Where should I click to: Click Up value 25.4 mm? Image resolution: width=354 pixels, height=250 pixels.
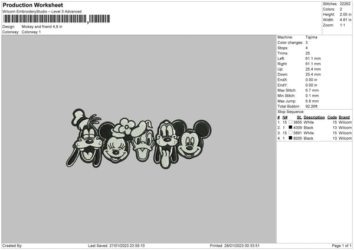coord(313,69)
